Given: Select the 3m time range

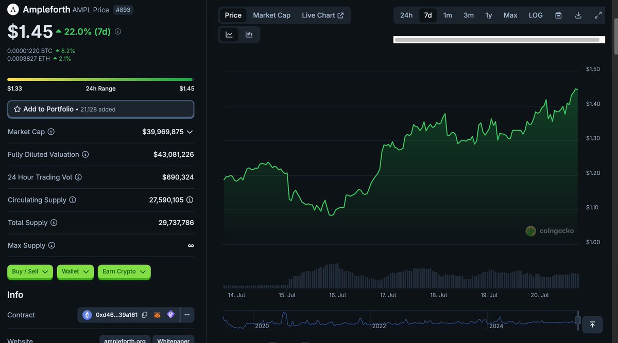Looking at the screenshot, I should click(469, 15).
